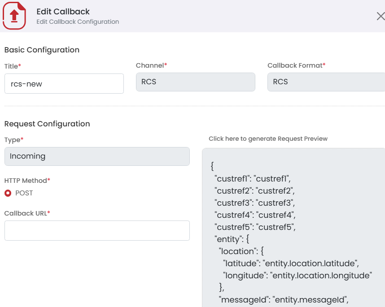This screenshot has width=385, height=307.
Task: Click the "messageId" line in preview
Action: pos(284,300)
